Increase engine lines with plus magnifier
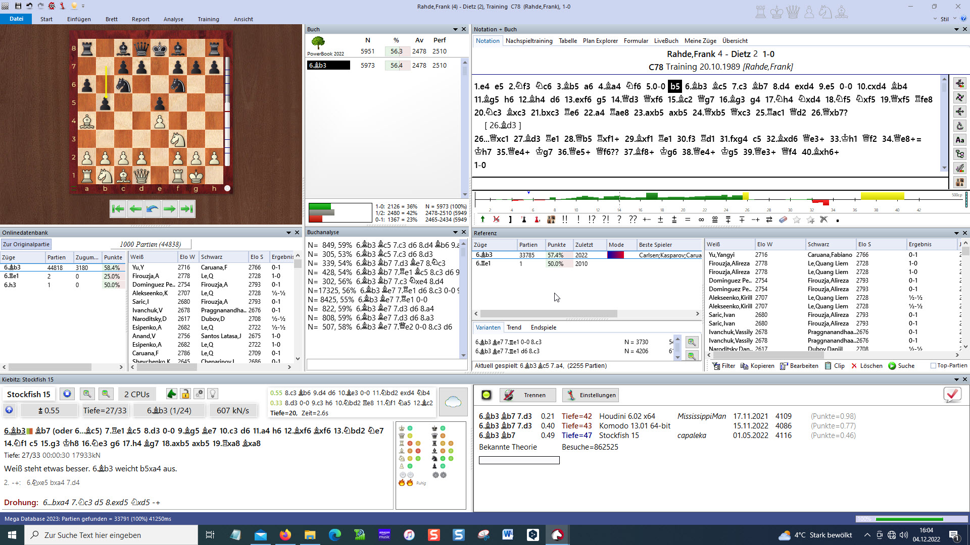The image size is (970, 545). [x=87, y=394]
